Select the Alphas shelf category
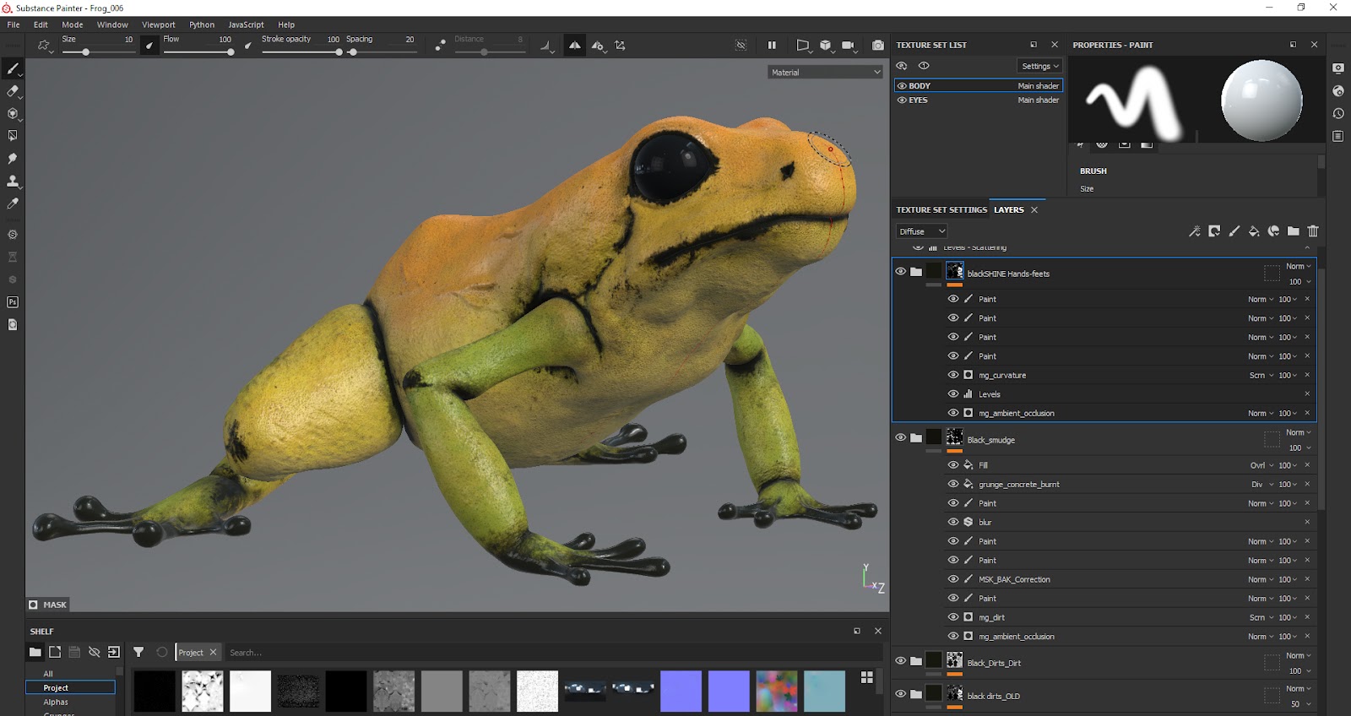 [56, 702]
